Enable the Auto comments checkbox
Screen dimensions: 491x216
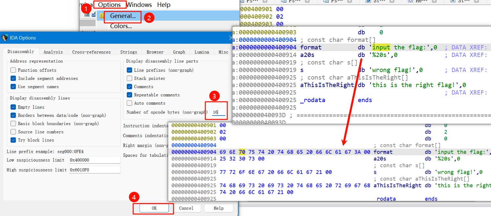[x=129, y=103]
